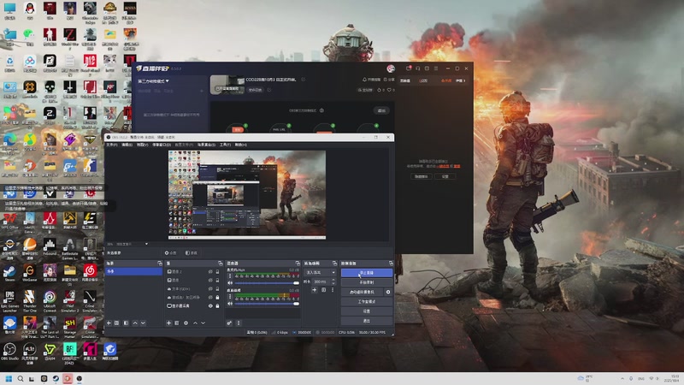Viewport: 684px width, 385px height.
Task: Click stream cover thumbnail in streaming companion
Action: pyautogui.click(x=227, y=85)
